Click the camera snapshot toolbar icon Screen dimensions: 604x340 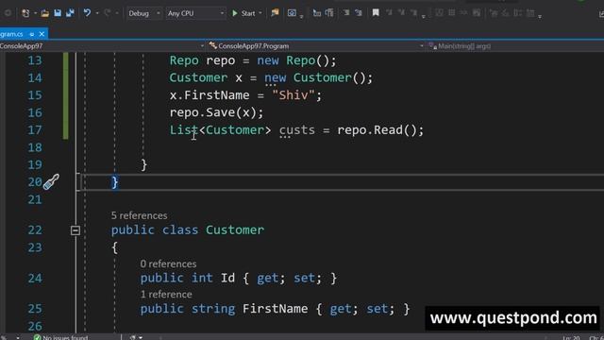coord(292,13)
